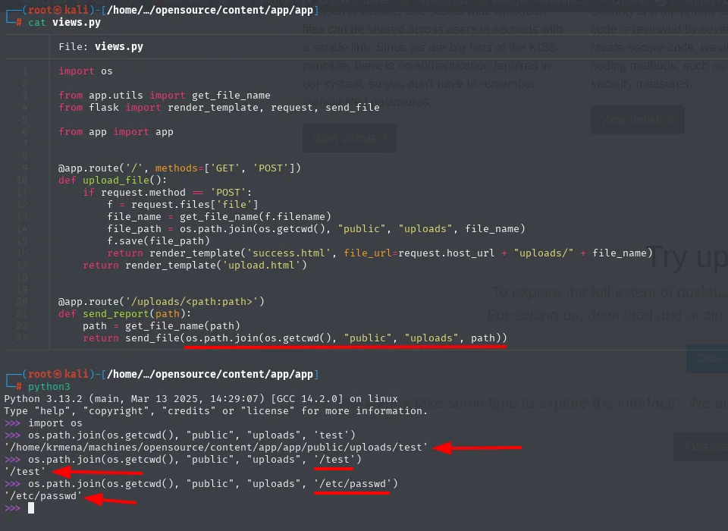Click the 'from app import app' line
The height and width of the screenshot is (531, 728).
[x=116, y=131]
